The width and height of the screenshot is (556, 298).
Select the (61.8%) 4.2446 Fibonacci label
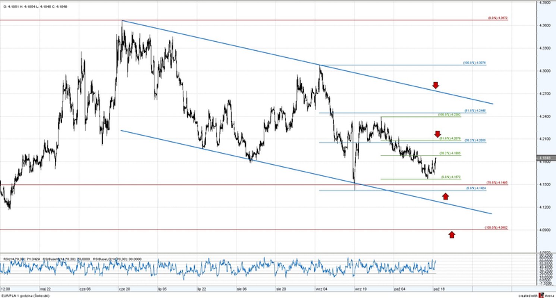(475, 111)
